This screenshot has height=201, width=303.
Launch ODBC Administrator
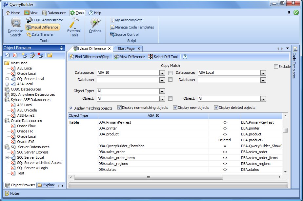point(45,20)
